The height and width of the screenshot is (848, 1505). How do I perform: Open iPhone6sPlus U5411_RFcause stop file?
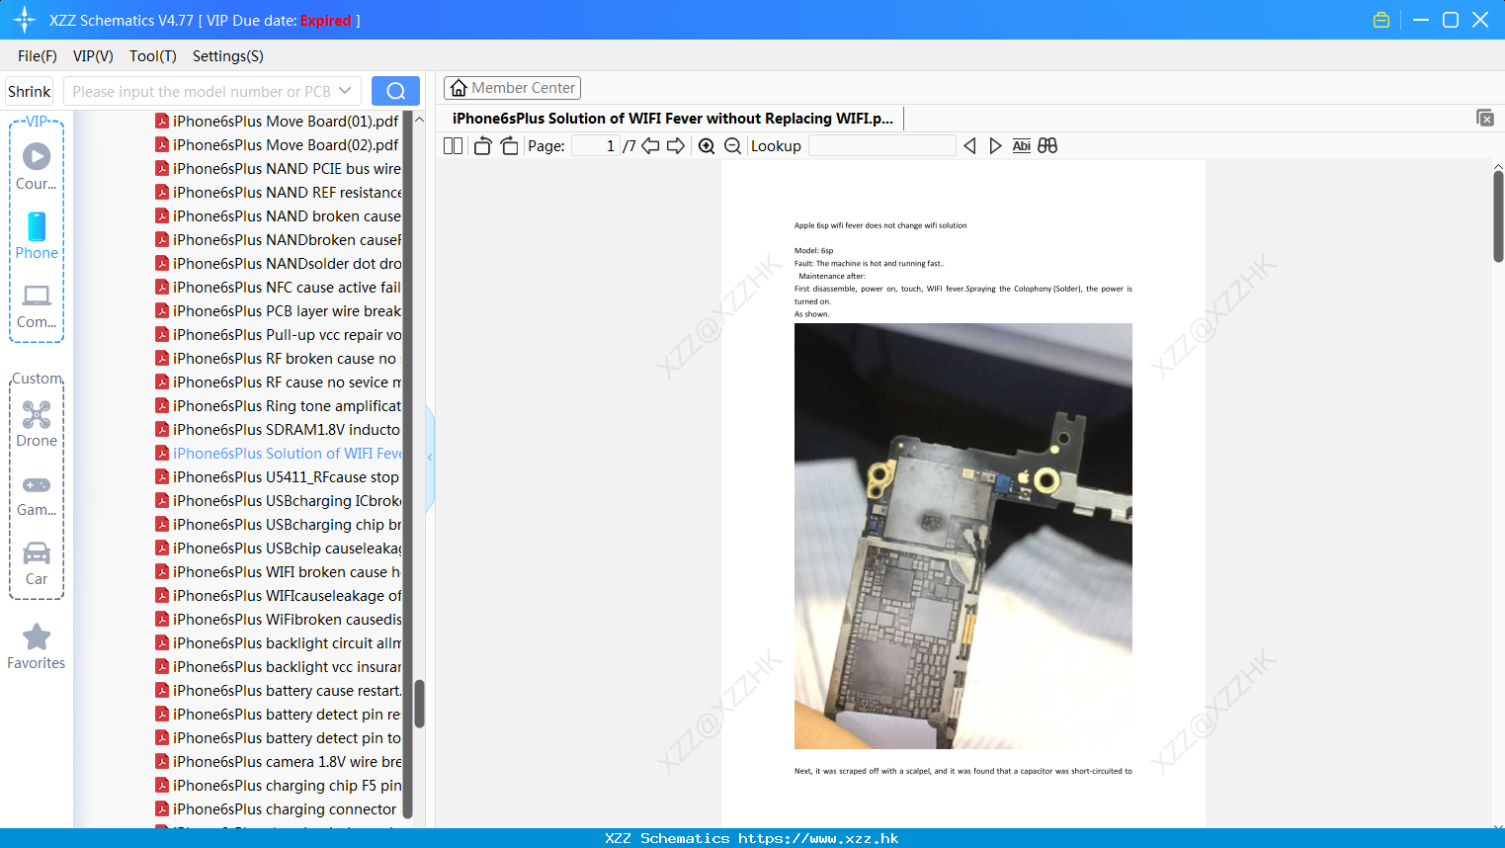277,477
